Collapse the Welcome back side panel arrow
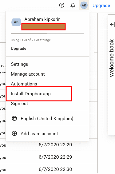Viewport: 115px width, 174px height. (112, 25)
